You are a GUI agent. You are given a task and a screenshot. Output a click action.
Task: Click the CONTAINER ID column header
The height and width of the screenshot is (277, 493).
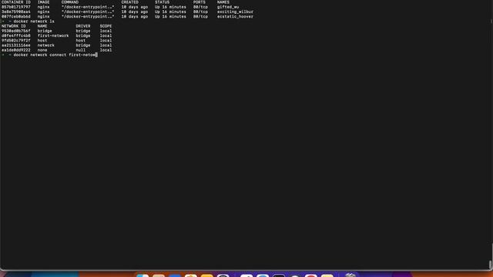pyautogui.click(x=16, y=2)
